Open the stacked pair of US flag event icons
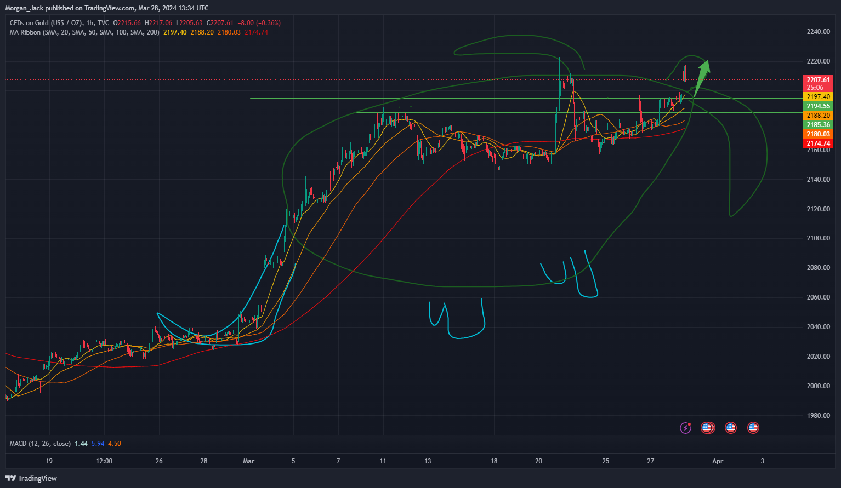The height and width of the screenshot is (488, 841). 708,428
